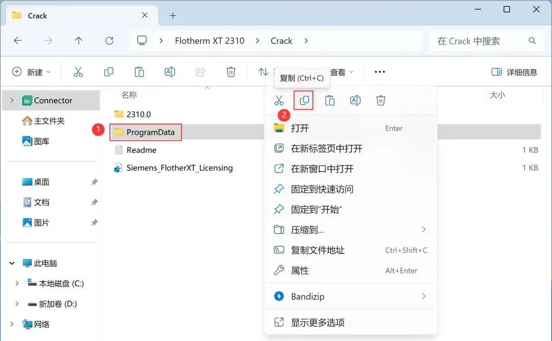The width and height of the screenshot is (552, 341).
Task: Click the Paste icon in the top toolbar
Action: click(x=139, y=72)
